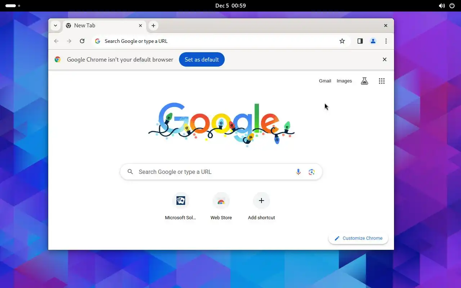Go back with the back arrow
Viewport: 461px width, 288px height.
56,41
